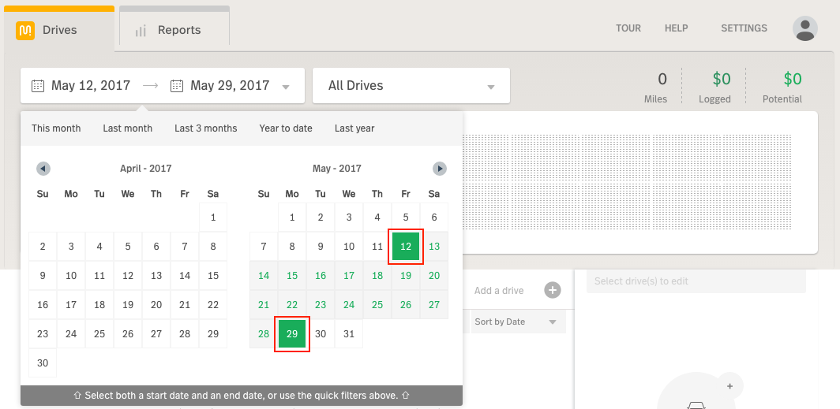Viewport: 840px width, 409px height.
Task: Click the April - 2017 month heading
Action: coord(146,169)
